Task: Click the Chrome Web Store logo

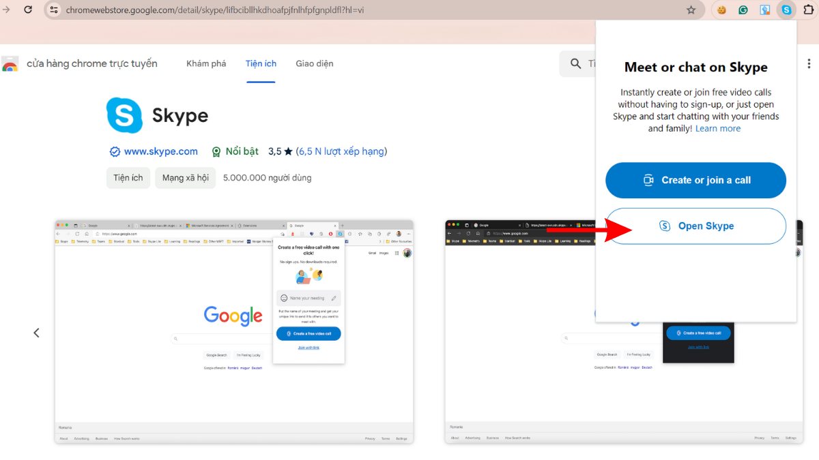Action: tap(10, 63)
